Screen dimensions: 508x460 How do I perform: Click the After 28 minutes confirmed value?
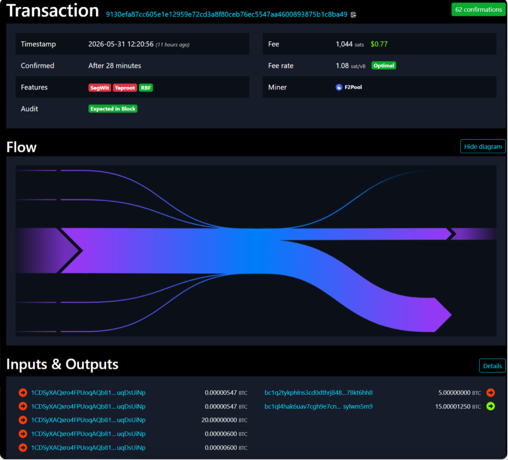coord(115,66)
